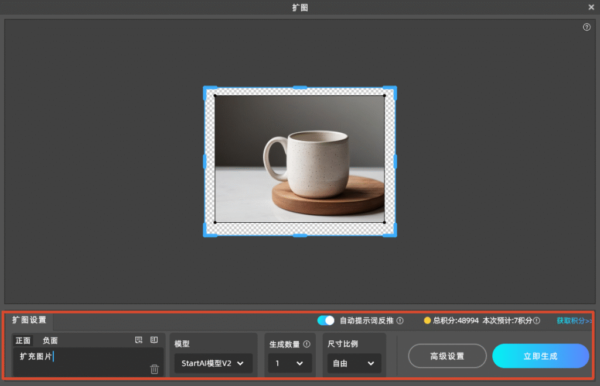This screenshot has width=600, height=386.
Task: Click the 总积分:48994 text
Action: click(x=455, y=320)
